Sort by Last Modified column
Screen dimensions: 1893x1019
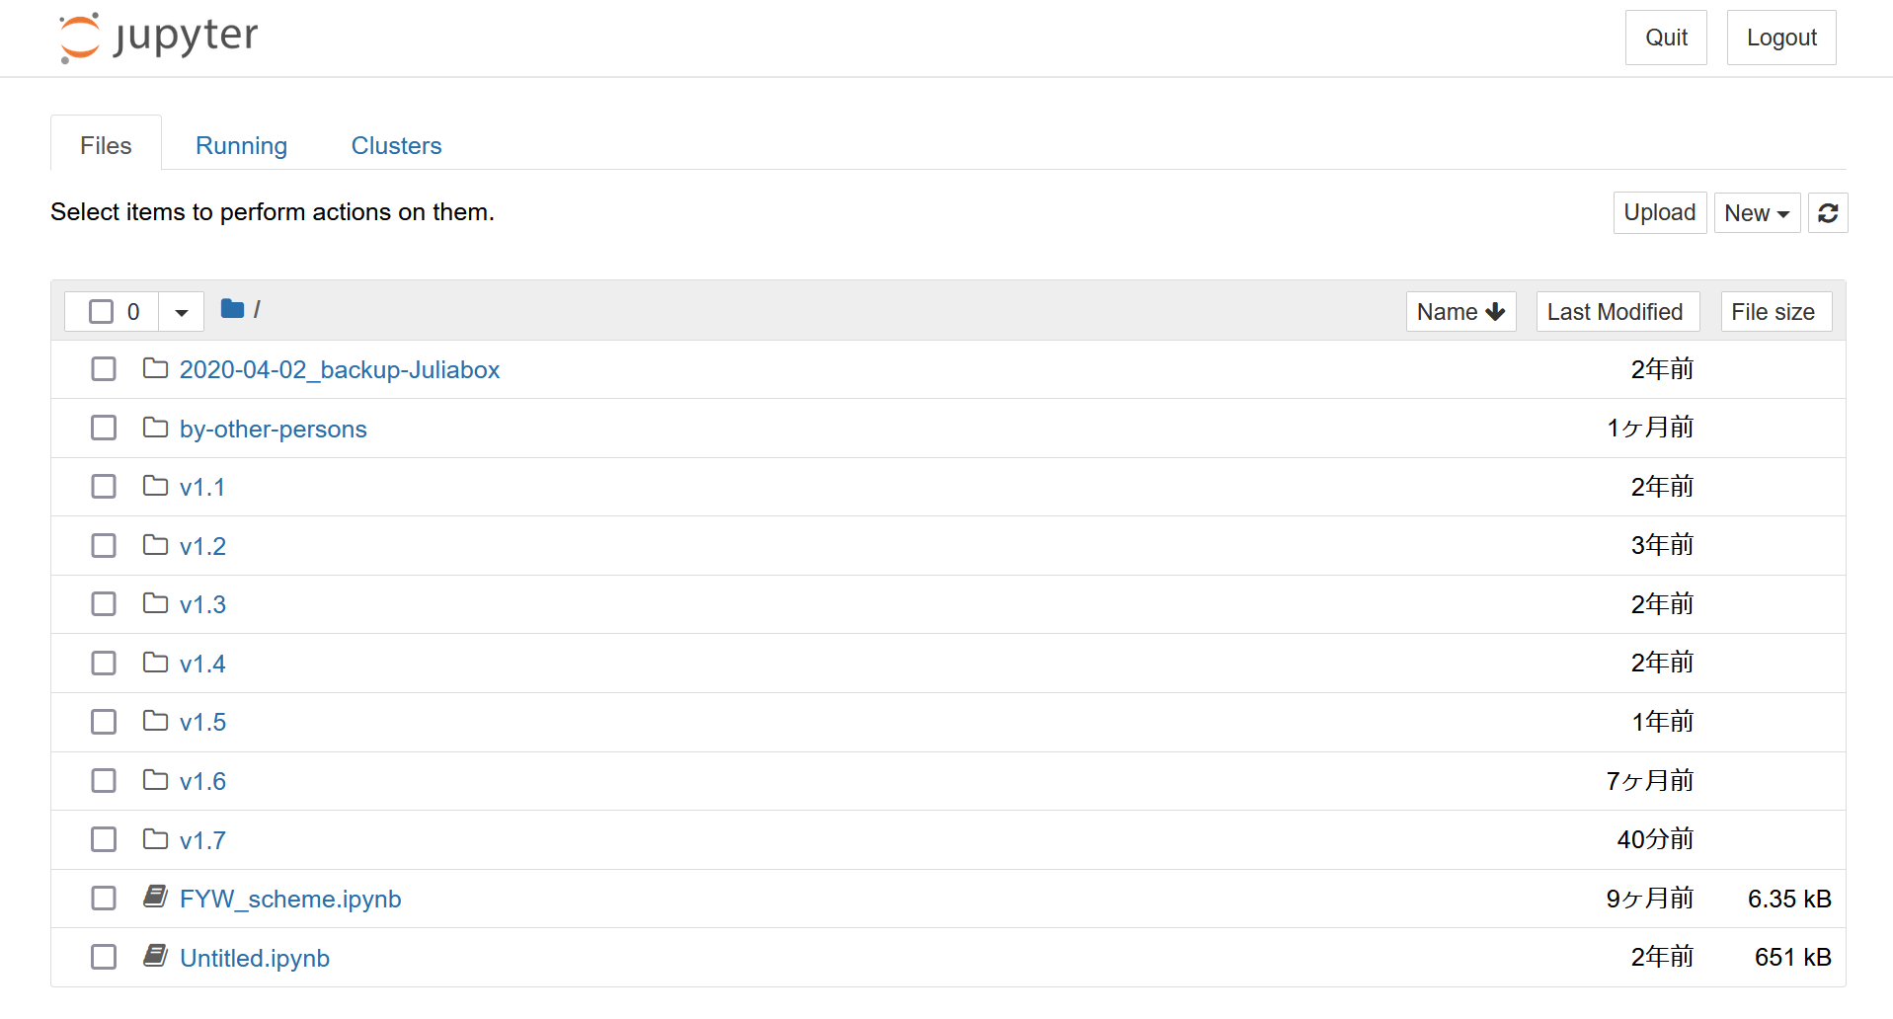1616,312
